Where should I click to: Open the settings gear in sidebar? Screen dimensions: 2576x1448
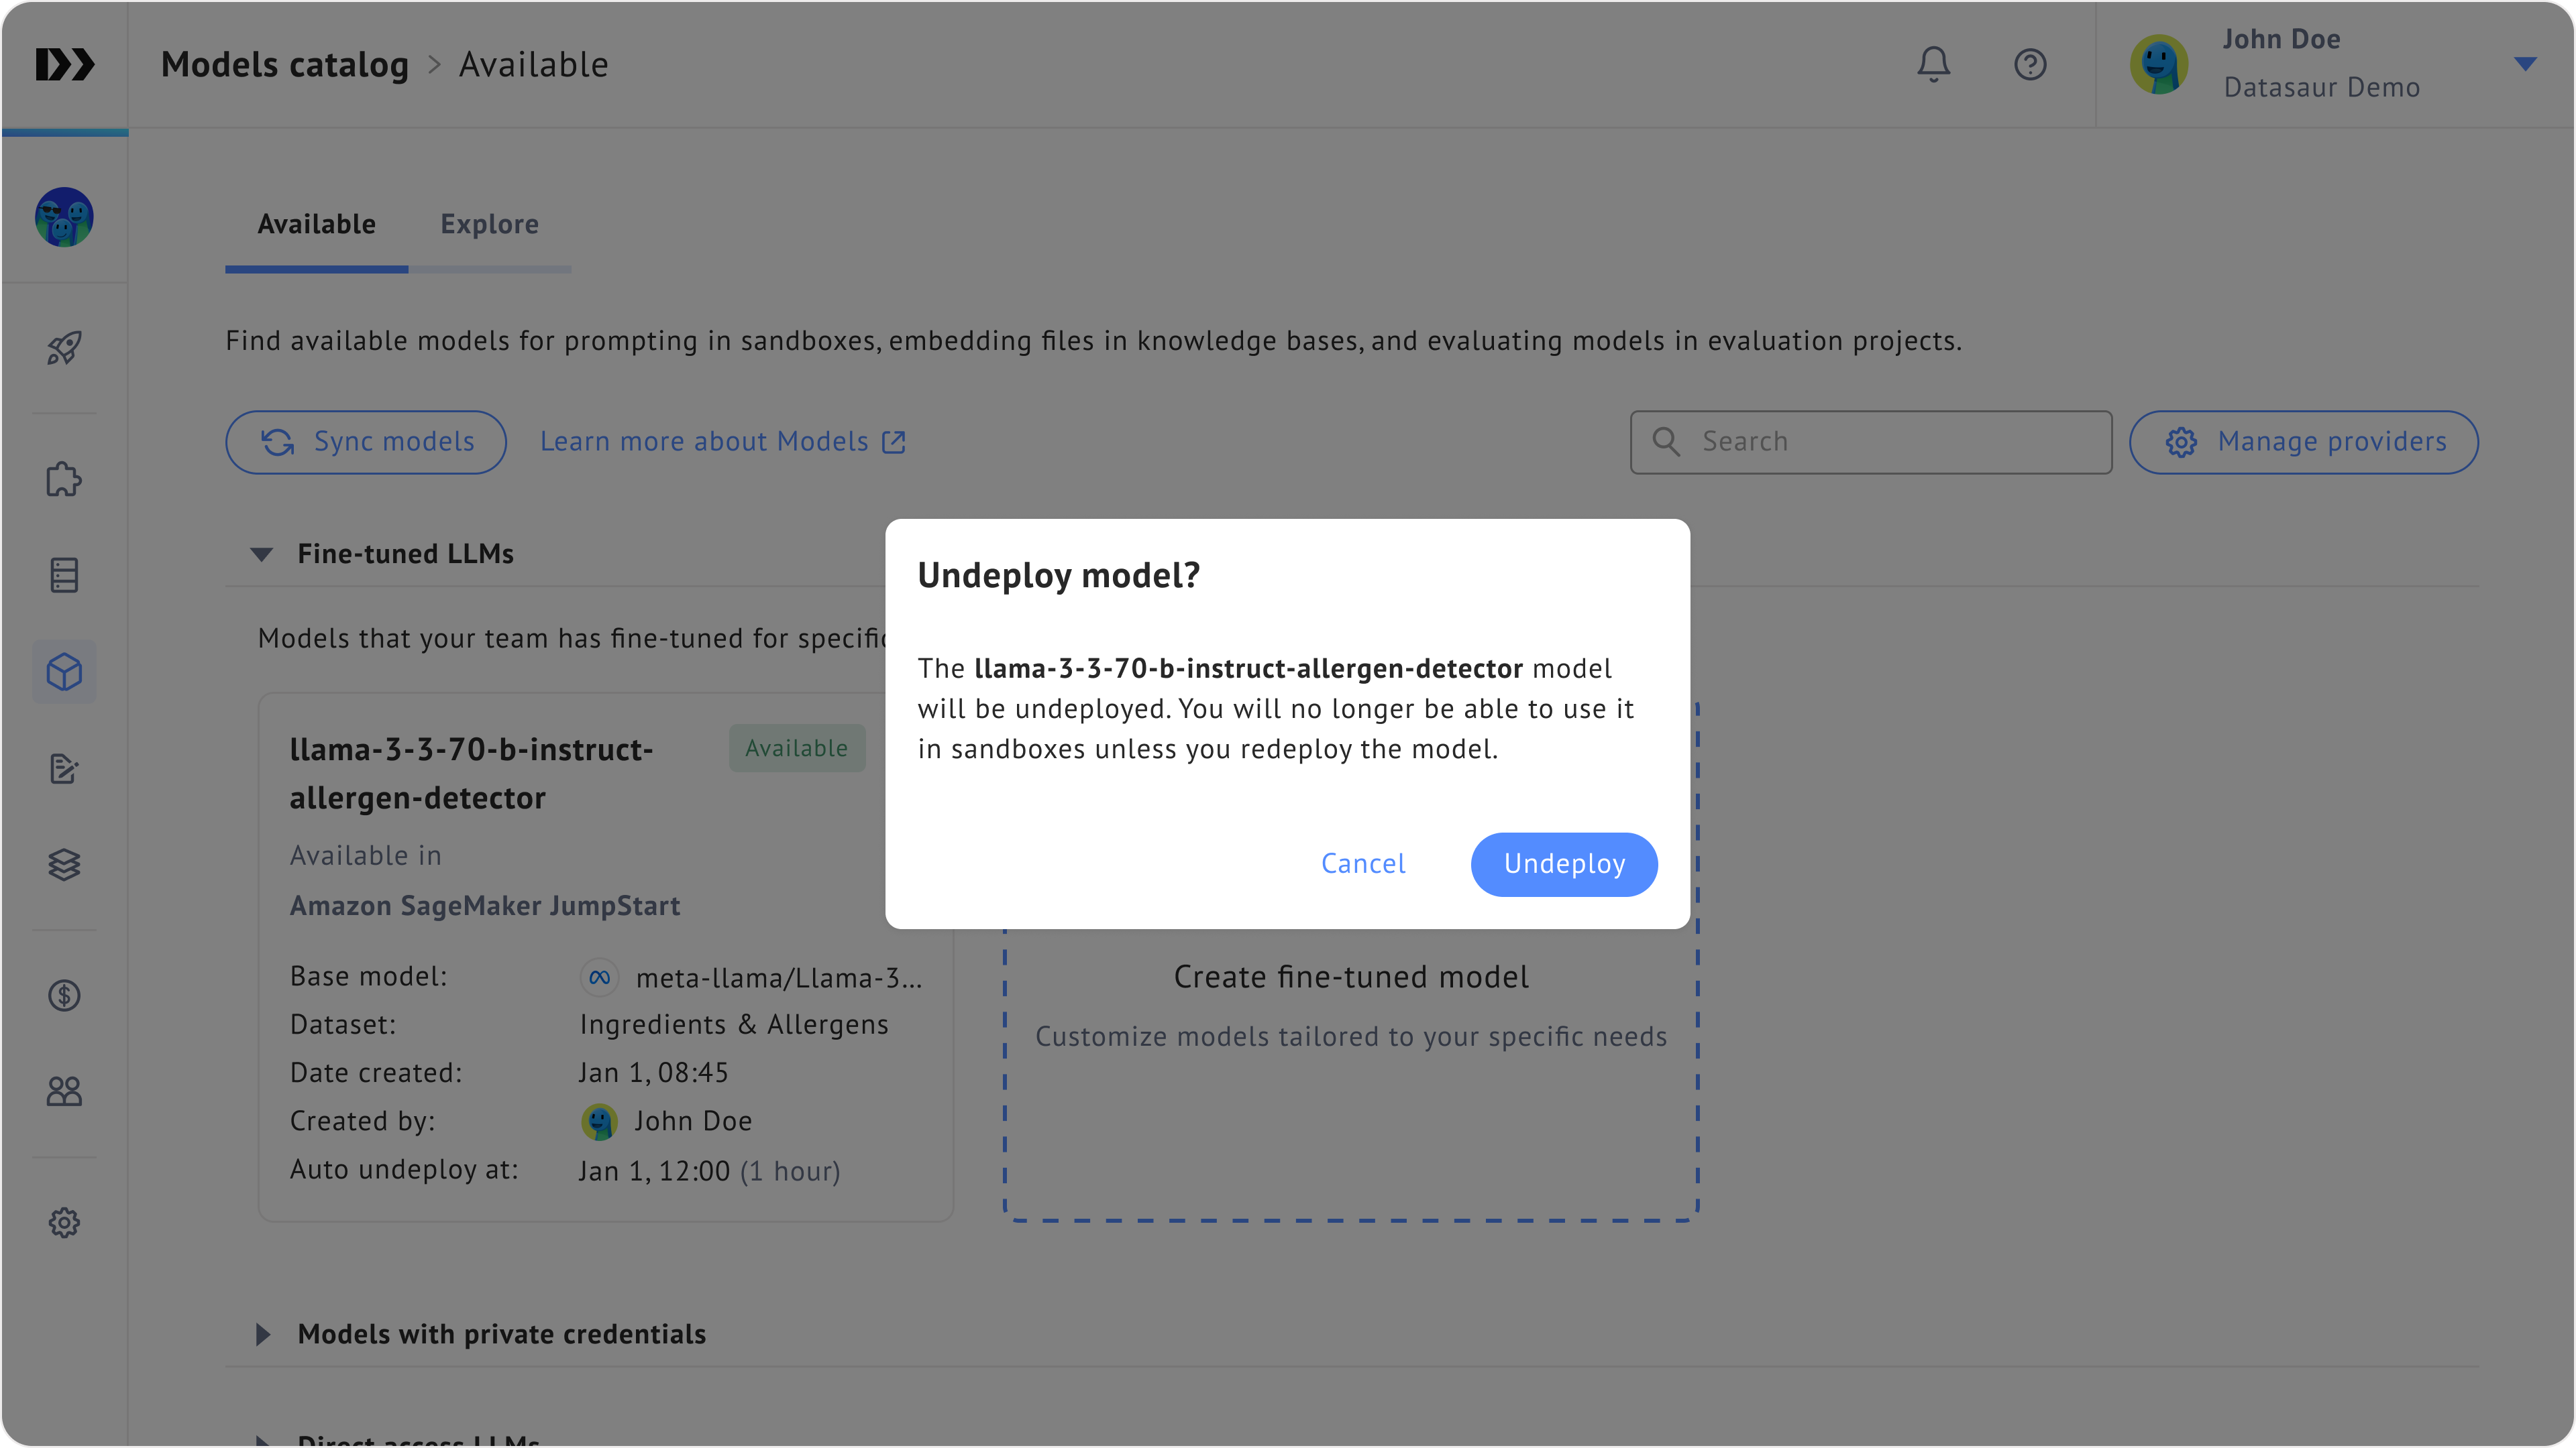(64, 1222)
